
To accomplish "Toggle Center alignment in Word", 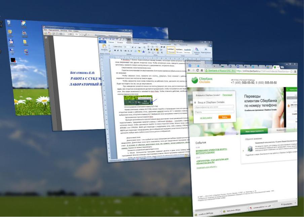I will tap(151, 49).
